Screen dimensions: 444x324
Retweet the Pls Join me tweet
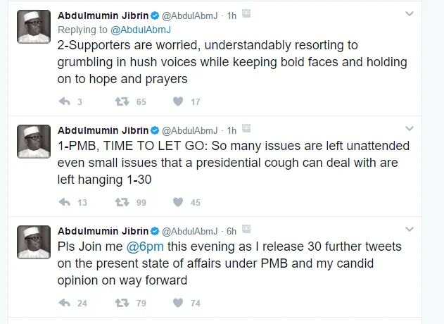point(122,303)
